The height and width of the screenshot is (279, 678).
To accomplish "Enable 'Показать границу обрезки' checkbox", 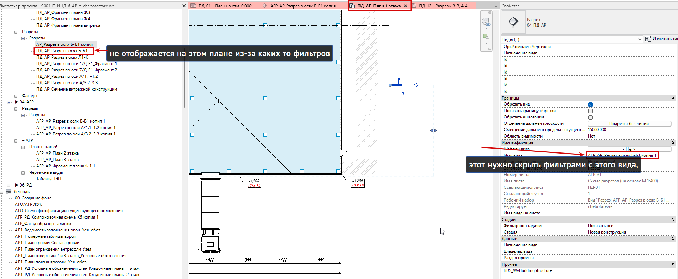I will point(590,111).
